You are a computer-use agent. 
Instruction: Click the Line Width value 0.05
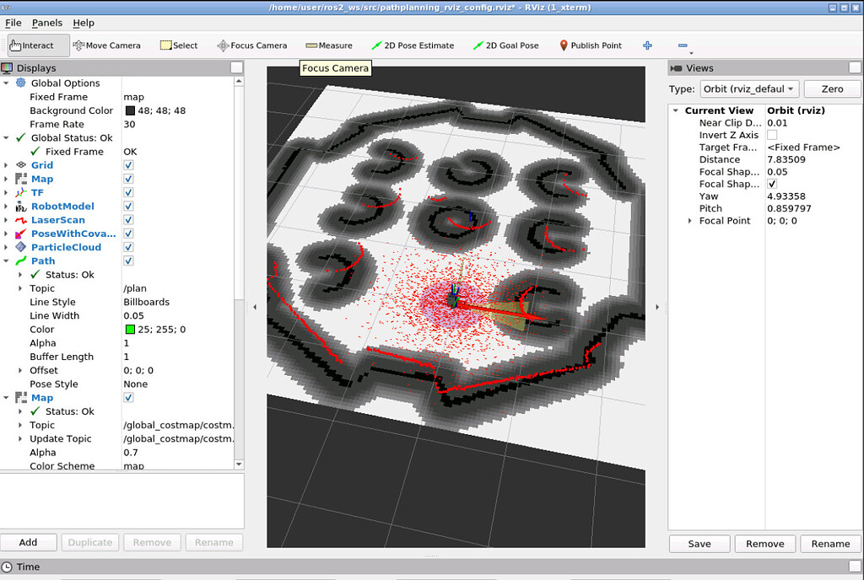133,316
